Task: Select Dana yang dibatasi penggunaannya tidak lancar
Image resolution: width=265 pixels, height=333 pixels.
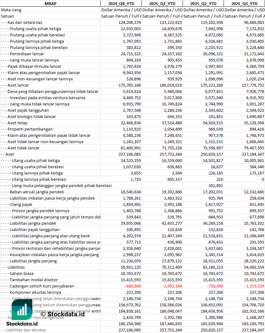Action: pyautogui.click(x=53, y=91)
